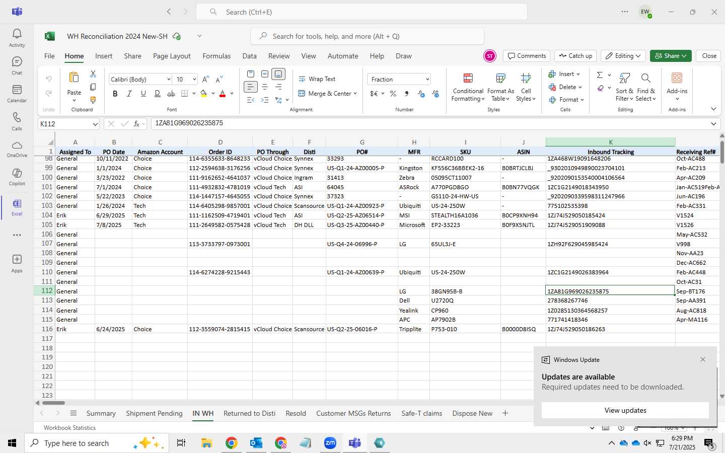Open the Formulas ribbon tab
This screenshot has width=725, height=453.
click(216, 56)
